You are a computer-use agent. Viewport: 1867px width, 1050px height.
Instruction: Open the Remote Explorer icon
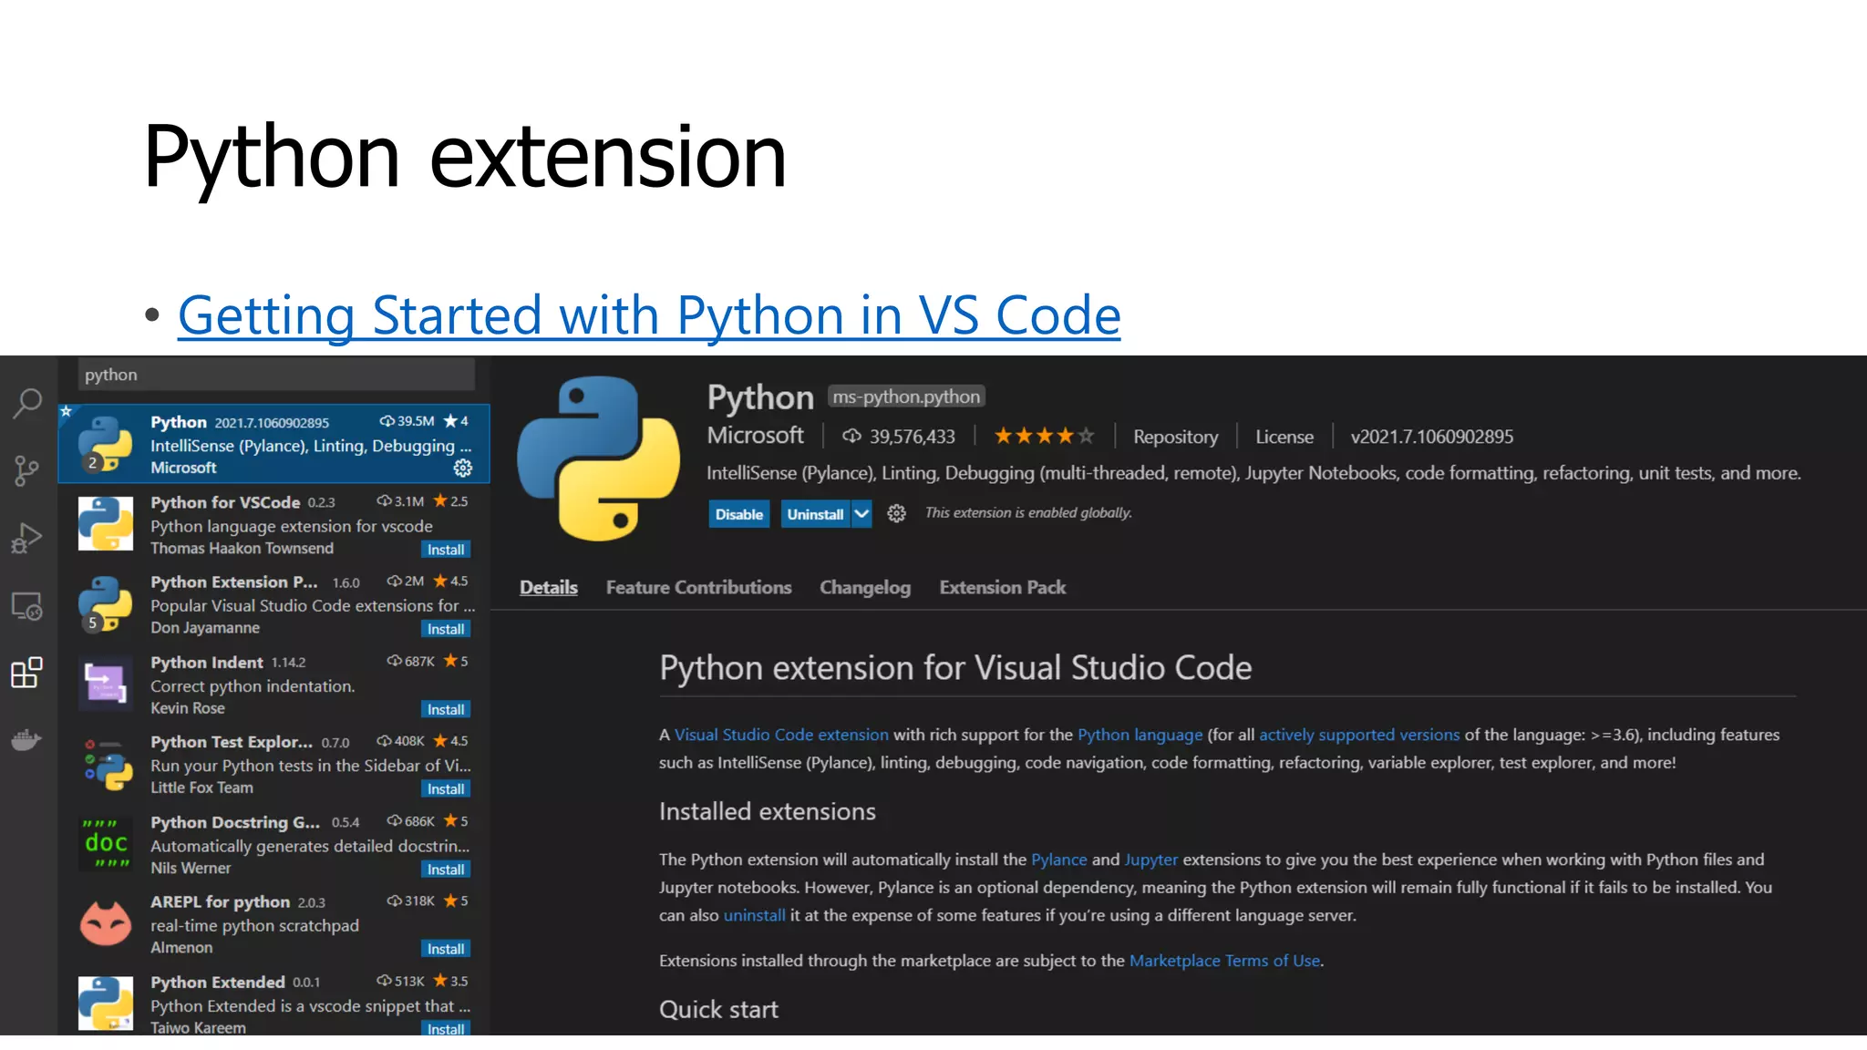coord(26,606)
